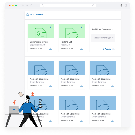Open the Commercial Invoice green thumbnail
Screen dimensions: 135x135
point(41,31)
